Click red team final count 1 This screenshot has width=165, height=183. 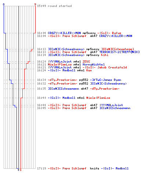21,170
